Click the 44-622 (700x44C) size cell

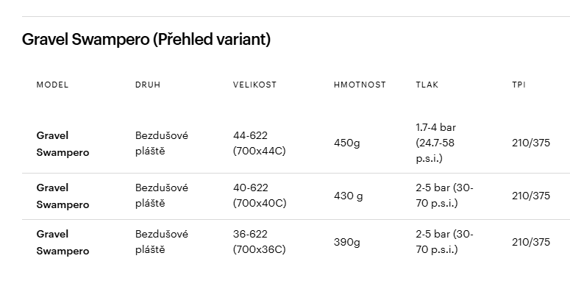(x=259, y=143)
